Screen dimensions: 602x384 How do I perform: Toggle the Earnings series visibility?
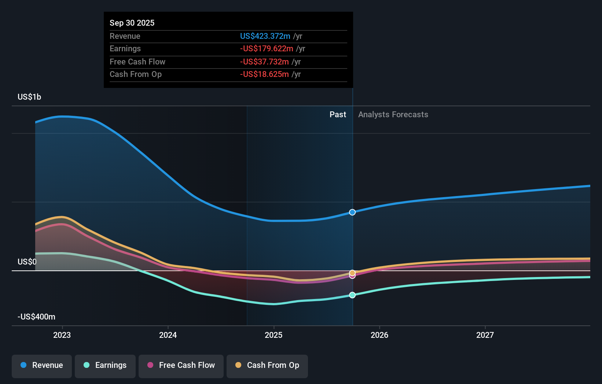pos(105,365)
